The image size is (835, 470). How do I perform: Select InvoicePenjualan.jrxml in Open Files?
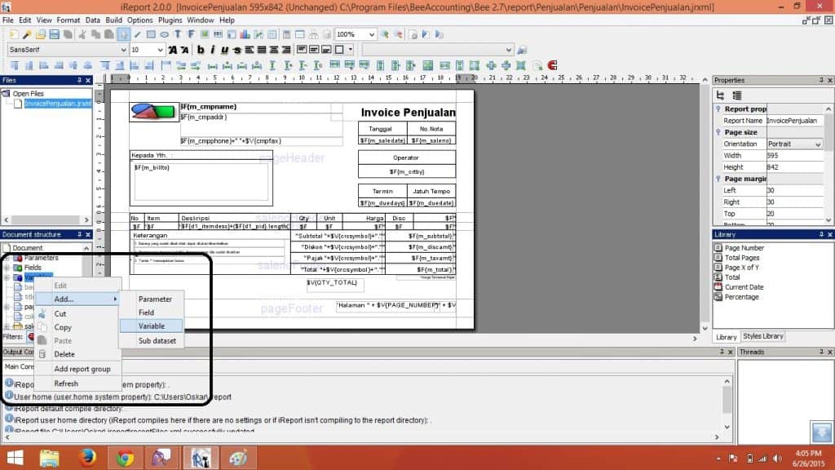[x=58, y=104]
